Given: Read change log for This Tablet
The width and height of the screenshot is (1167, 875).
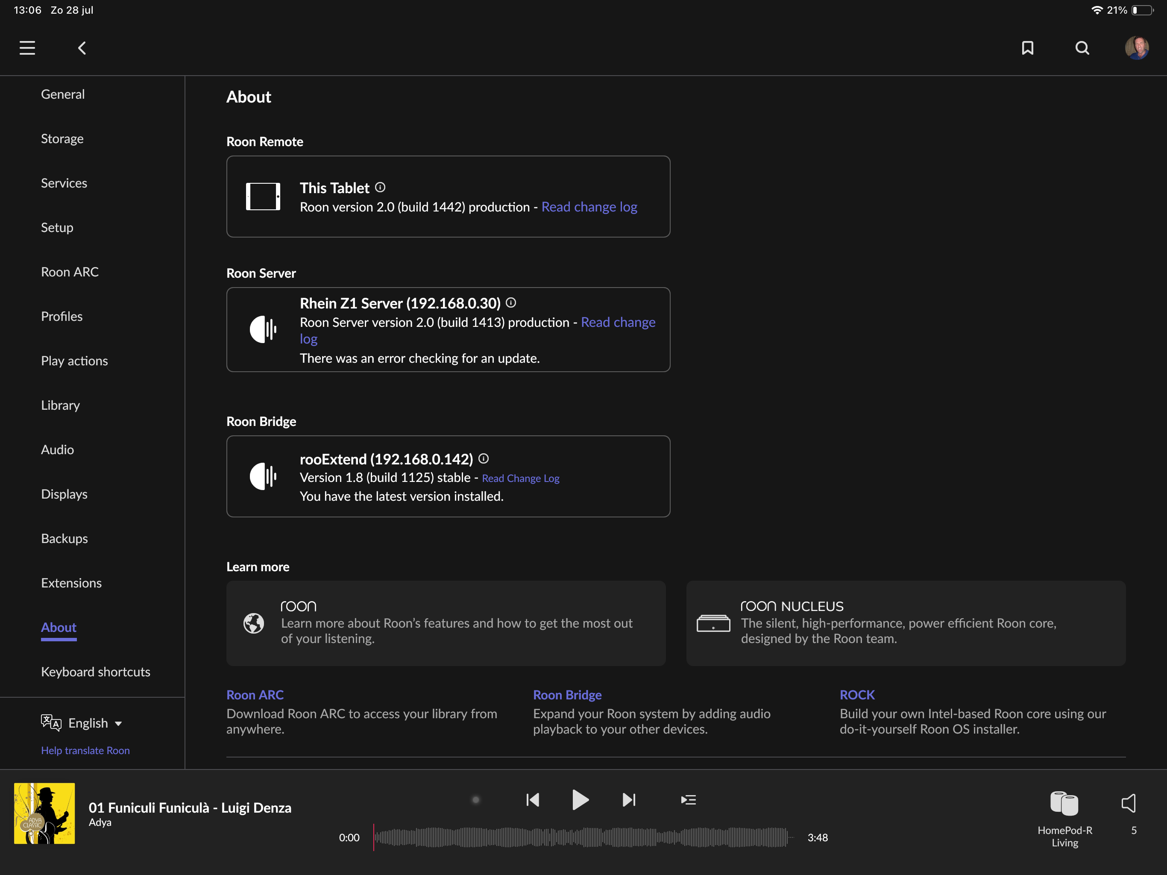Looking at the screenshot, I should (589, 207).
